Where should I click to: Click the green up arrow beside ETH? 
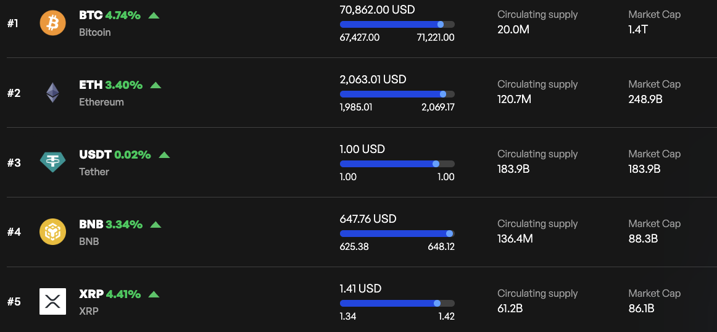[155, 85]
